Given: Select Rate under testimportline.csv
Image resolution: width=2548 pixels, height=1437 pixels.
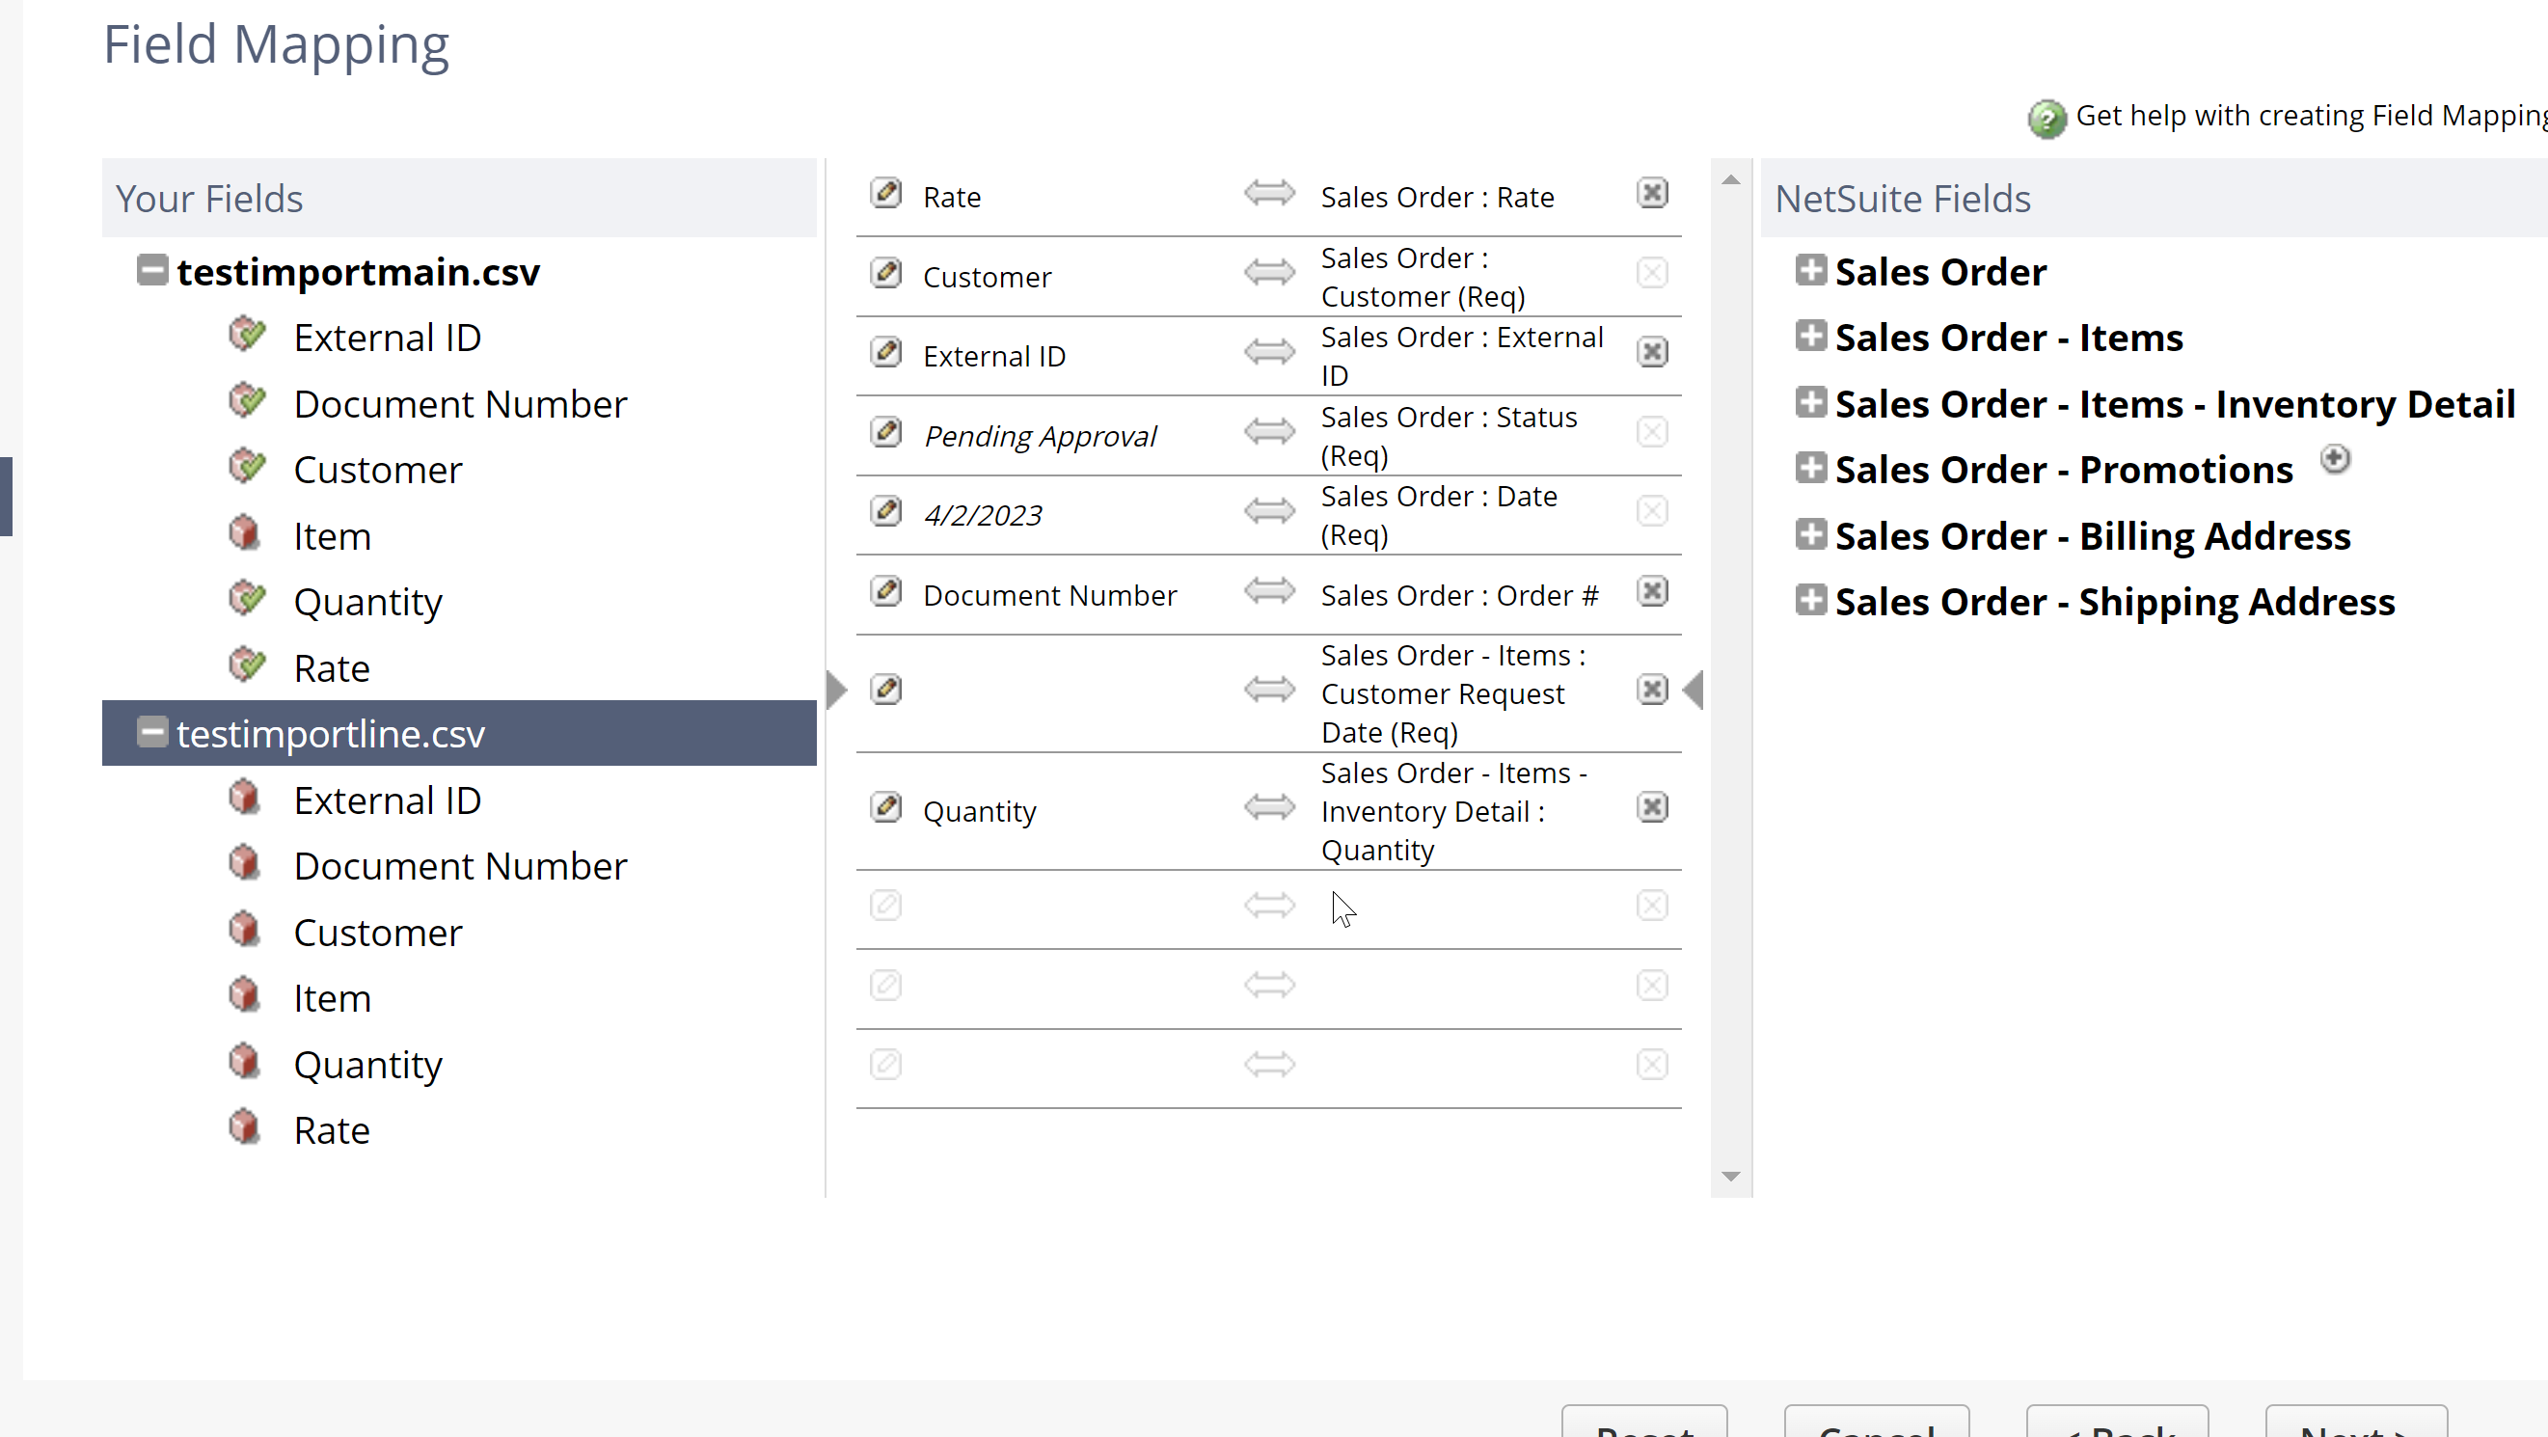Looking at the screenshot, I should (332, 1130).
